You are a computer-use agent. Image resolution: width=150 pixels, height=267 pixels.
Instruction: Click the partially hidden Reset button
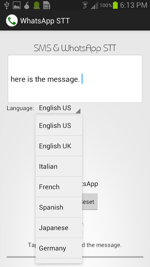tap(90, 202)
